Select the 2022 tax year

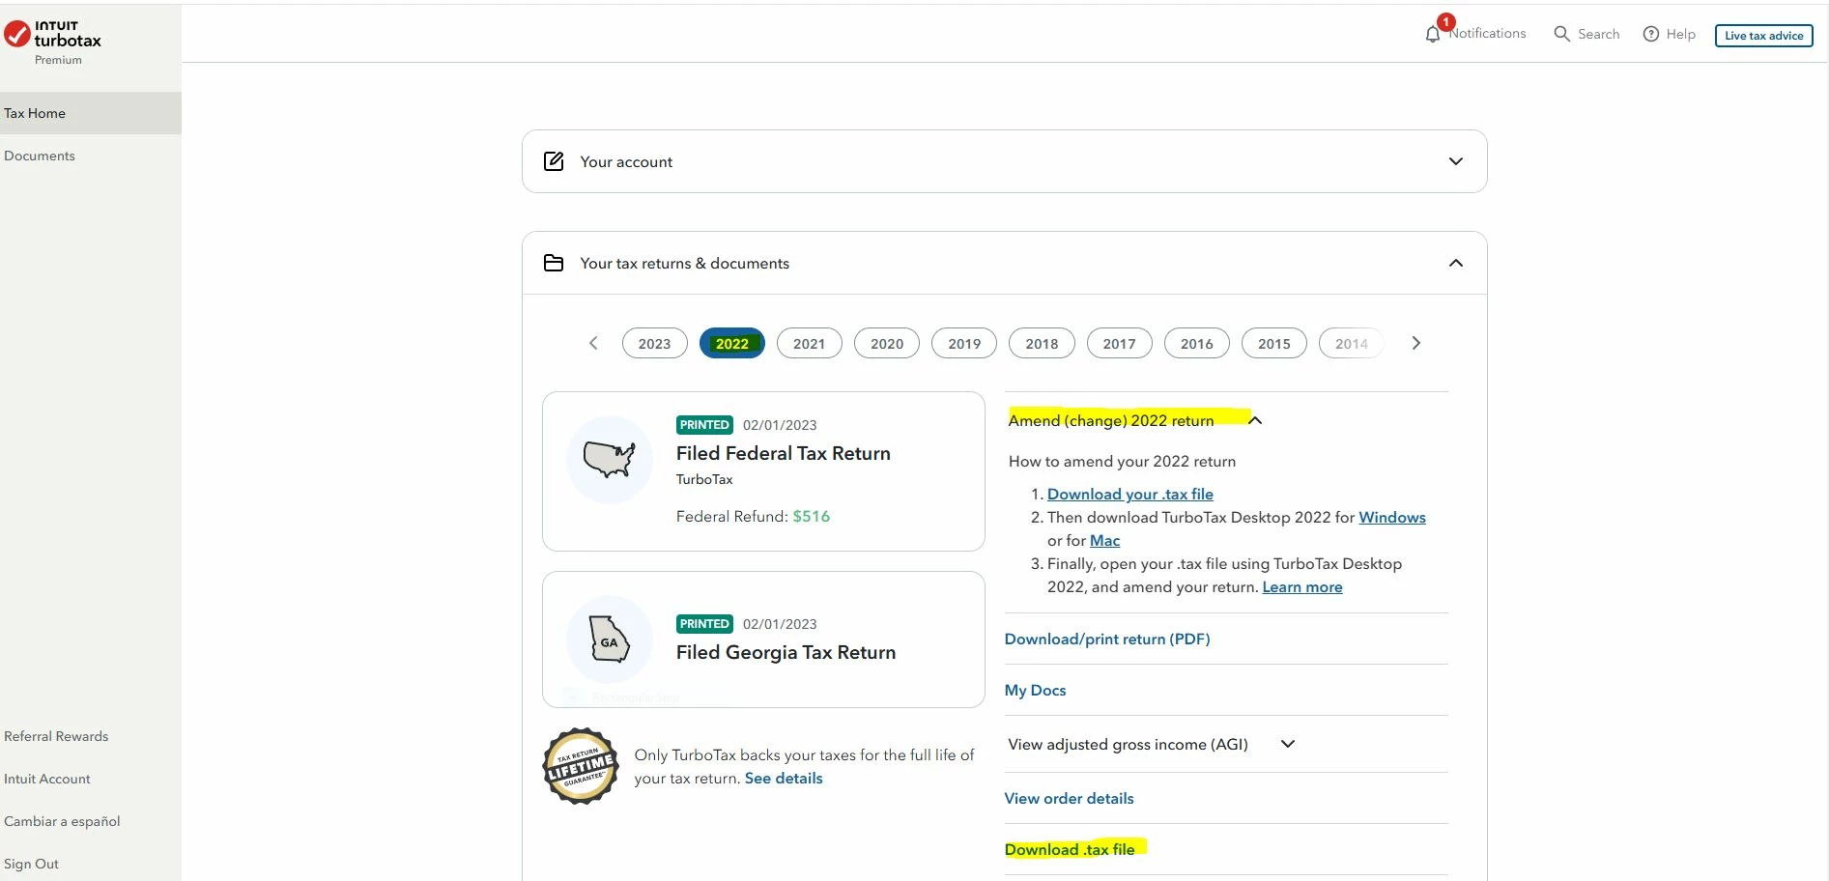pos(731,343)
